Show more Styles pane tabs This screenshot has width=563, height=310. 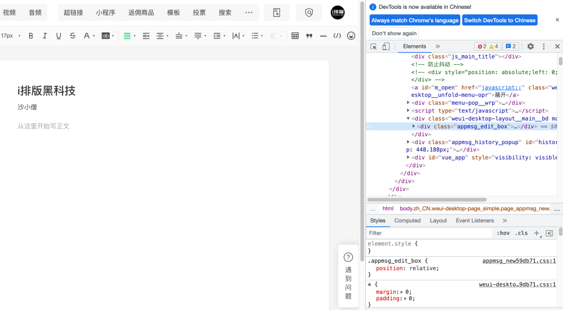505,220
